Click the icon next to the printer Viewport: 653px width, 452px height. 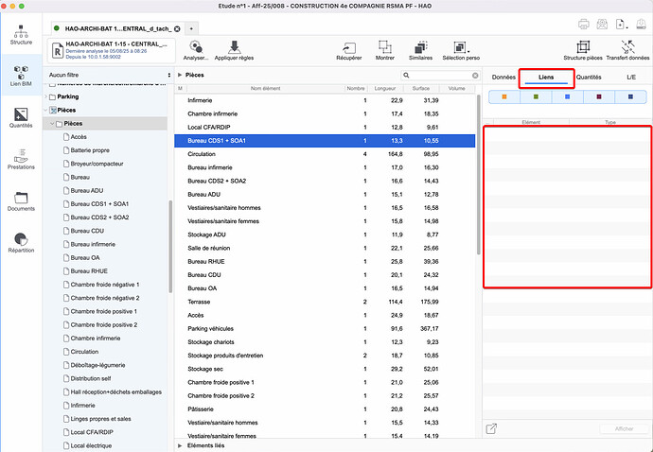coord(602,25)
